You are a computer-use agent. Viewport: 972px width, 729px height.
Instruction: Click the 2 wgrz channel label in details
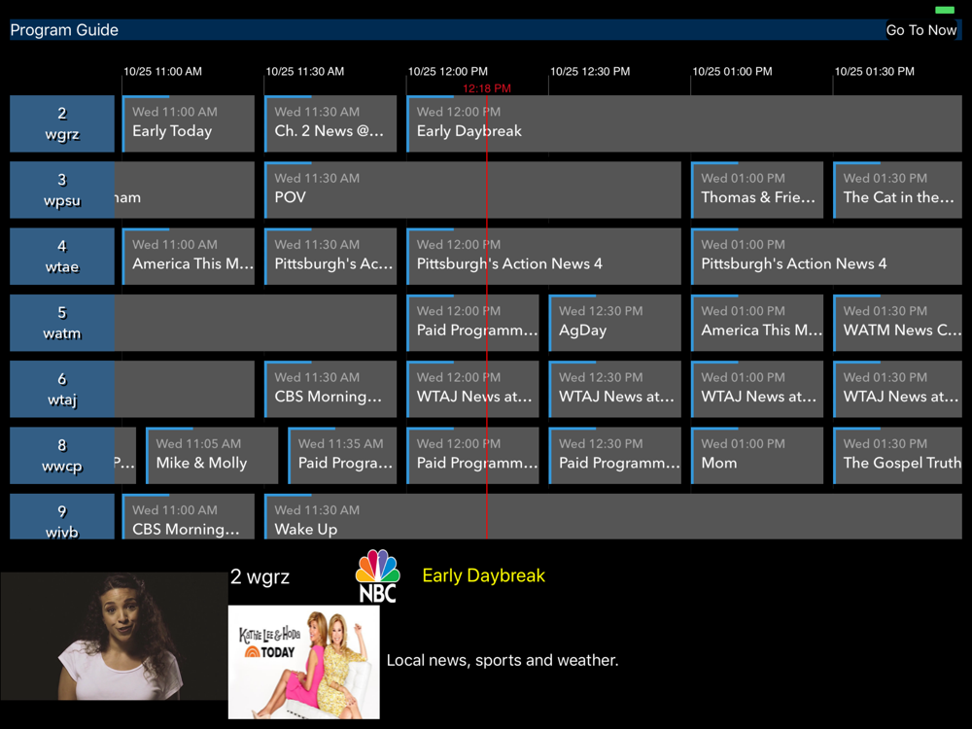pyautogui.click(x=260, y=576)
